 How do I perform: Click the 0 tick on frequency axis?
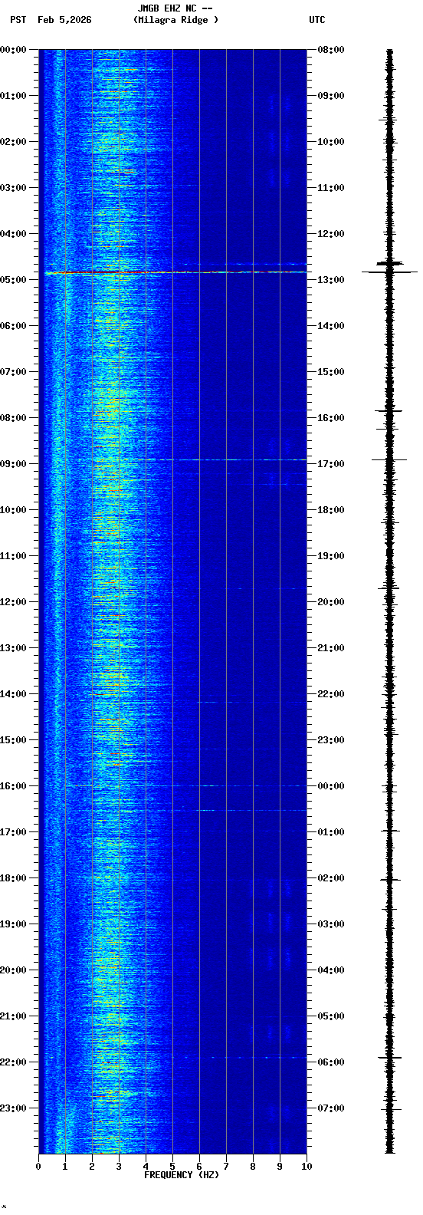pyautogui.click(x=38, y=1167)
